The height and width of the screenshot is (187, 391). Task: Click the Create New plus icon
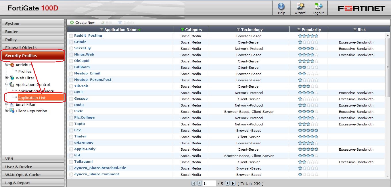tap(72, 22)
